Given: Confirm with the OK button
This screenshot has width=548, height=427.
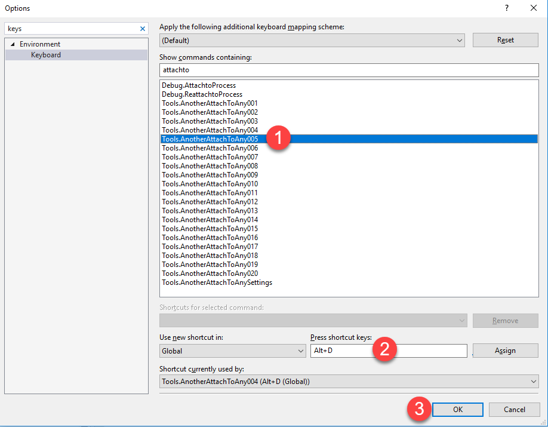Looking at the screenshot, I should 457,410.
